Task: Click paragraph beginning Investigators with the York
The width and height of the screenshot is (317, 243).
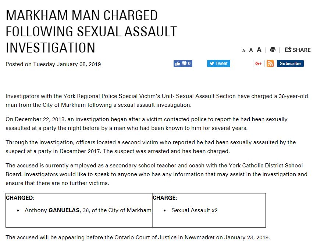Action: coord(157,101)
